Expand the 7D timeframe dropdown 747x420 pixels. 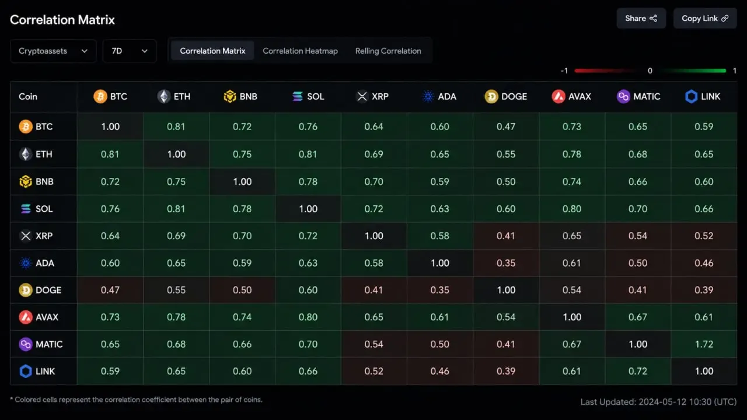tap(130, 51)
